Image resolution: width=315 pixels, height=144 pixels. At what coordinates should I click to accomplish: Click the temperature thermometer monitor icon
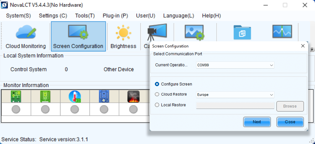[75, 97]
